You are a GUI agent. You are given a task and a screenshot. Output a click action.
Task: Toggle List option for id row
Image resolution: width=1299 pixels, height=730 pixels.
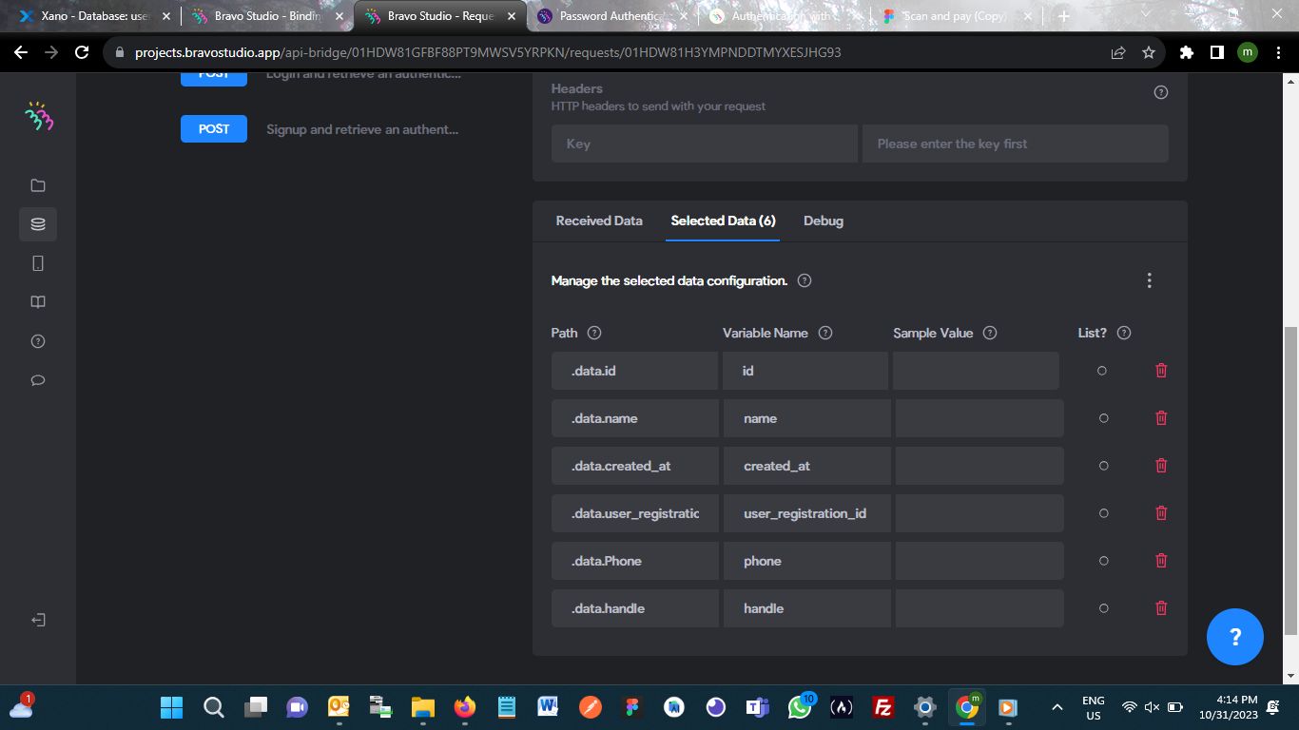tap(1102, 371)
